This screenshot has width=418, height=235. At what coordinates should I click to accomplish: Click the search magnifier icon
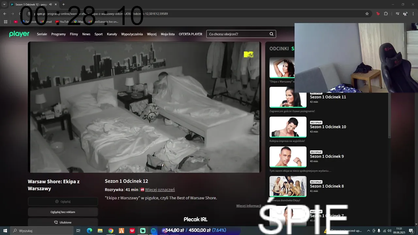(x=271, y=34)
